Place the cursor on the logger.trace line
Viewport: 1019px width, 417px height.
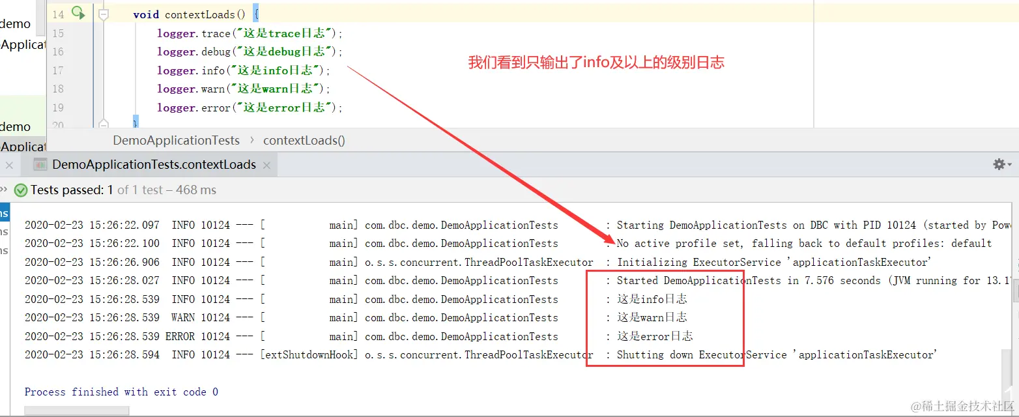(x=250, y=33)
